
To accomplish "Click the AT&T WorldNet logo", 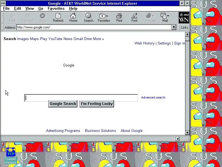I will 184,18.
